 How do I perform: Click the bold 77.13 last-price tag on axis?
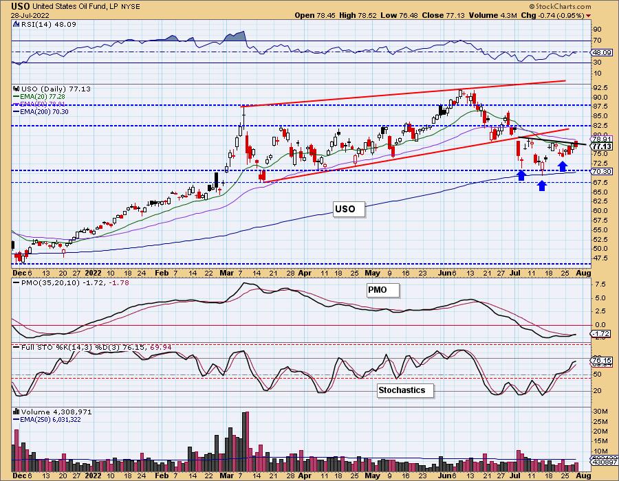pyautogui.click(x=602, y=146)
